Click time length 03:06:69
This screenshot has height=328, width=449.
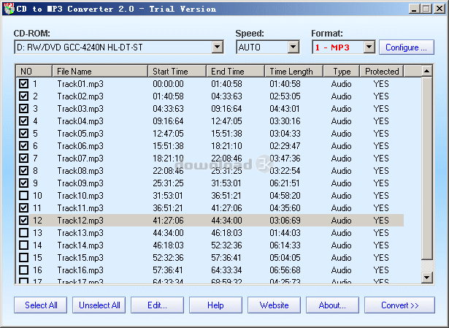pyautogui.click(x=285, y=221)
